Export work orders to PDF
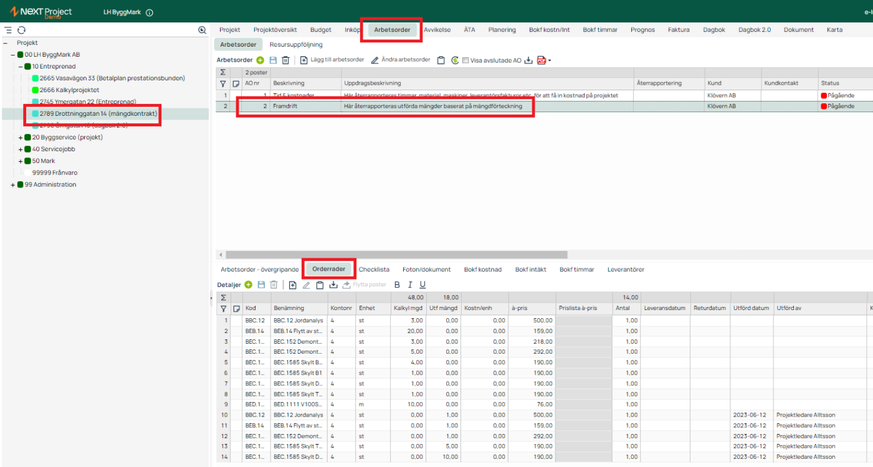Viewport: 873px width, 467px height. coord(541,60)
